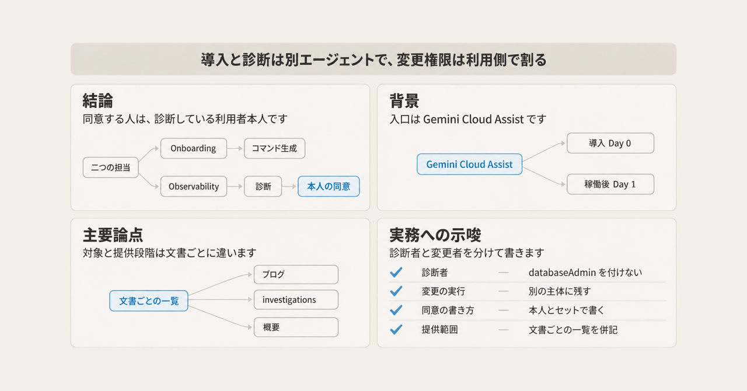
Task: Select the 導入 Day 0 box
Action: (x=610, y=143)
